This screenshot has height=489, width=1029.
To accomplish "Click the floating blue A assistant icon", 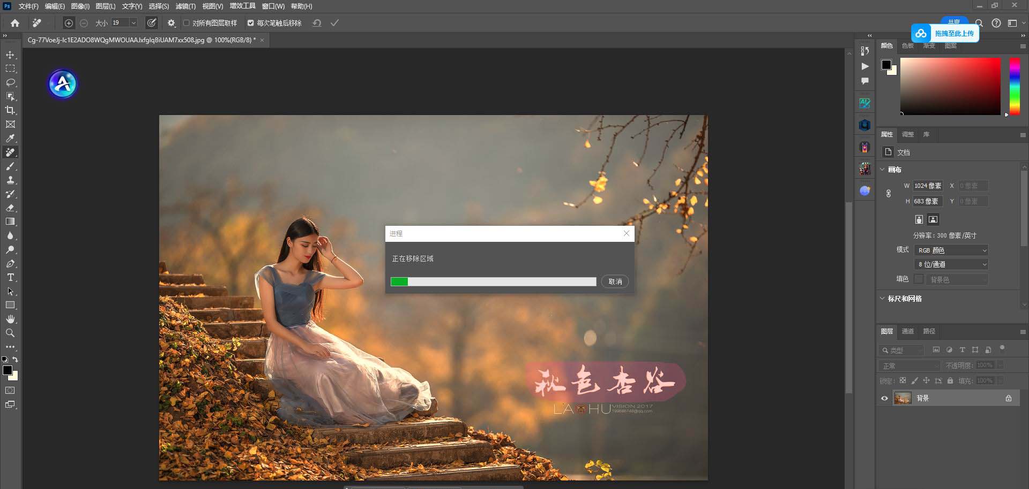I will coord(63,84).
